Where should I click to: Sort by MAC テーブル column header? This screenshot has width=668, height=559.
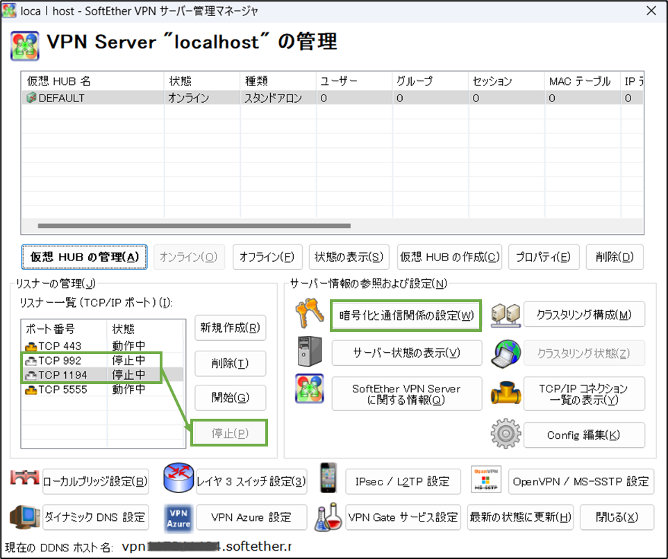coord(583,81)
